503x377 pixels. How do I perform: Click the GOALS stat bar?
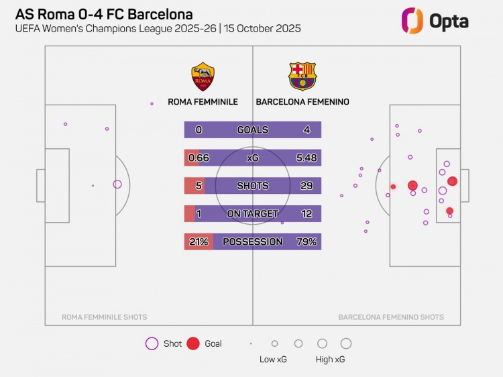[x=253, y=130]
